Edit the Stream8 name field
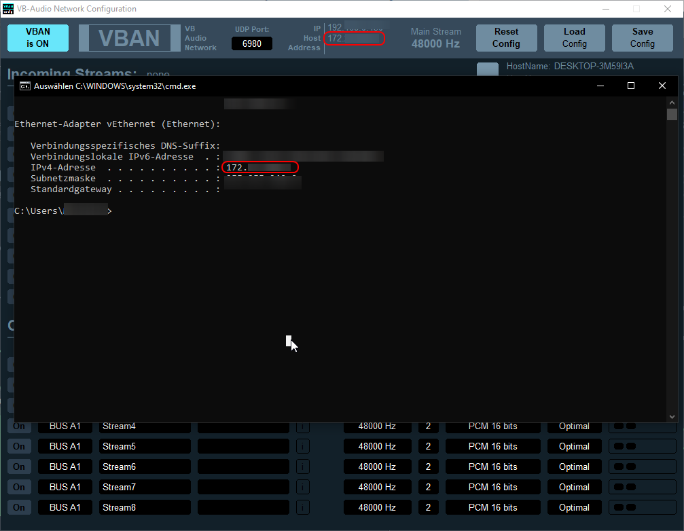Image resolution: width=684 pixels, height=531 pixels. (x=145, y=507)
